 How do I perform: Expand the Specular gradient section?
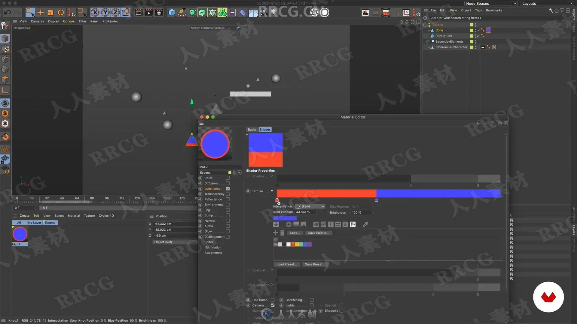pos(272,270)
